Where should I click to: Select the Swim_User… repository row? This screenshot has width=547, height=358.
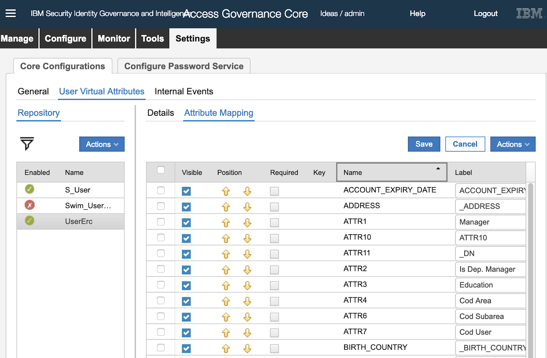coord(70,206)
